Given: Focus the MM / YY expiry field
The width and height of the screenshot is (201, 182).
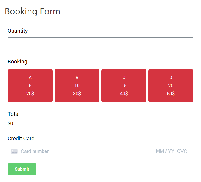Looking at the screenshot, I should pyautogui.click(x=165, y=151).
